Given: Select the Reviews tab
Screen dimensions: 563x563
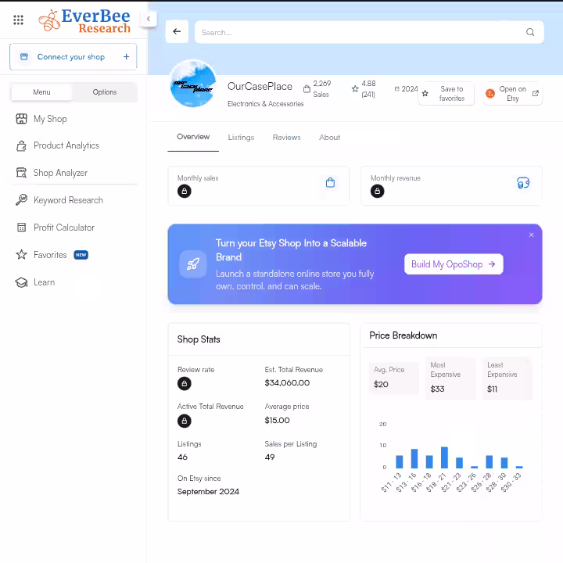Looking at the screenshot, I should [286, 138].
